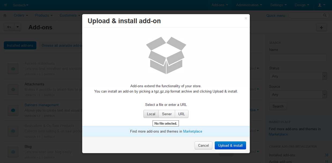This screenshot has height=163, width=332.
Task: Close the Upload & install add-on dialog
Action: pyautogui.click(x=246, y=18)
